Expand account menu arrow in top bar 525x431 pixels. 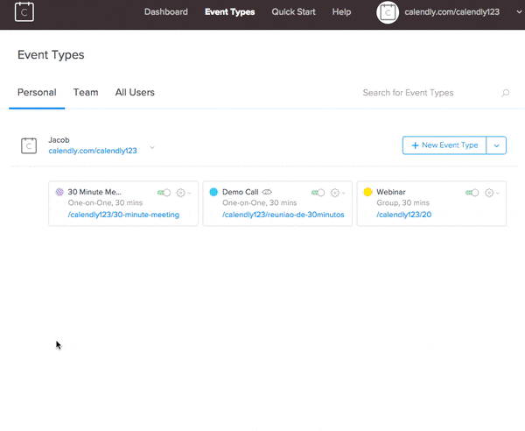(x=519, y=12)
